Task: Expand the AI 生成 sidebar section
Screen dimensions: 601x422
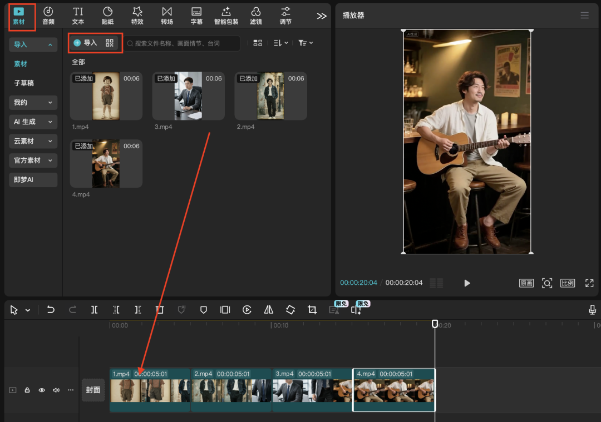Action: 33,122
